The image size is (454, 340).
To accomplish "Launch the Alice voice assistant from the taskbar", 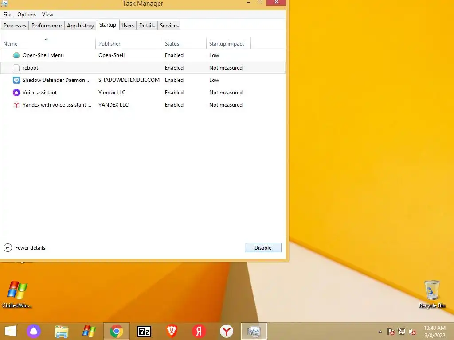I will [x=34, y=331].
